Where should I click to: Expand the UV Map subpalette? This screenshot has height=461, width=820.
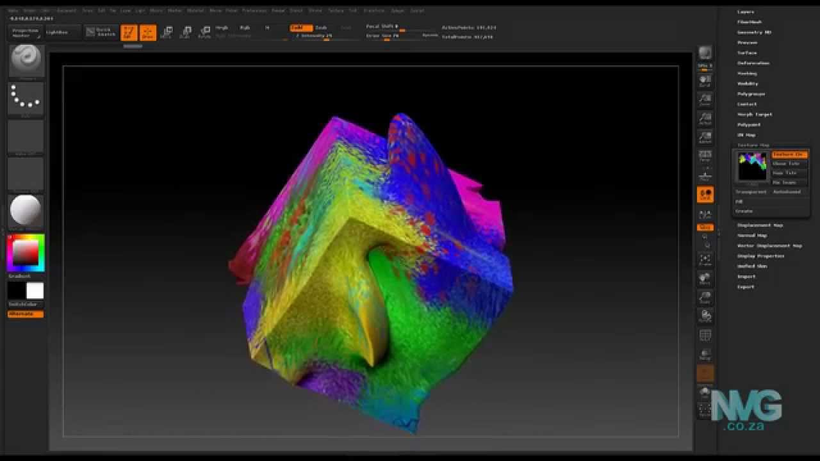pos(746,135)
